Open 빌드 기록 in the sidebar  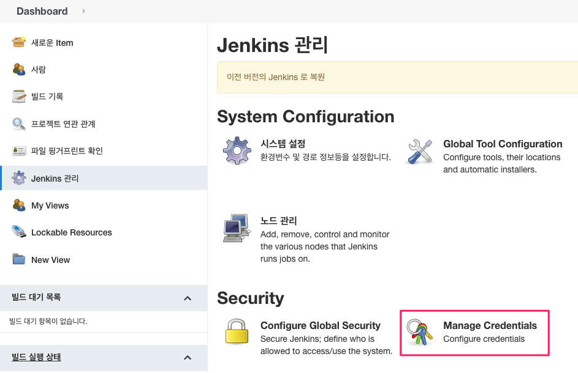click(x=47, y=97)
